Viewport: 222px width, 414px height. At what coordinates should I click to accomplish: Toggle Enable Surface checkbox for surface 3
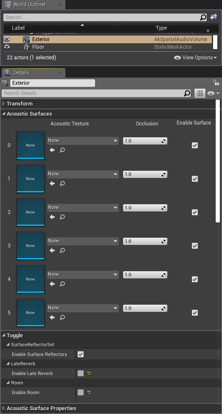tap(195, 246)
